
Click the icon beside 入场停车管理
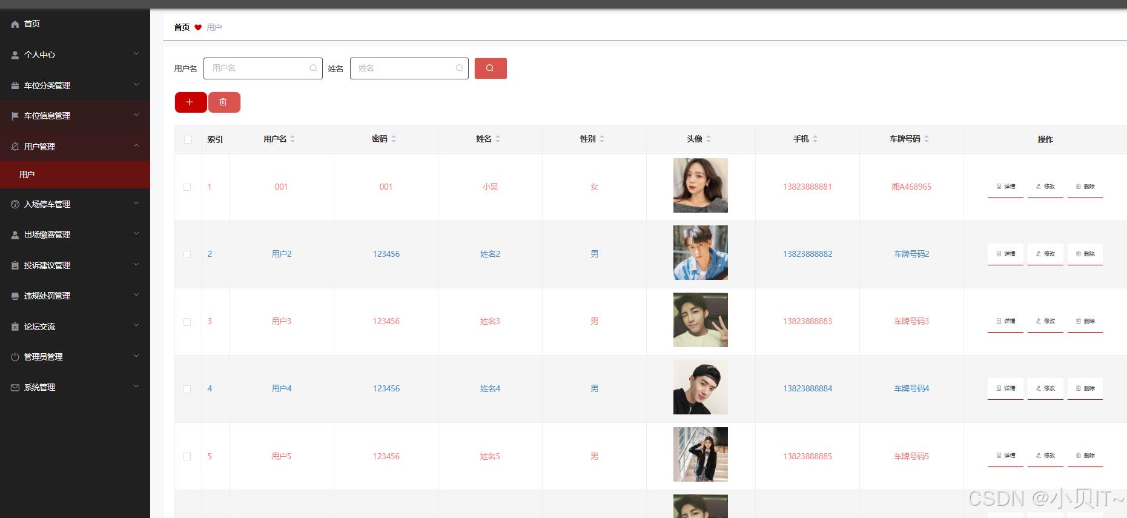15,204
